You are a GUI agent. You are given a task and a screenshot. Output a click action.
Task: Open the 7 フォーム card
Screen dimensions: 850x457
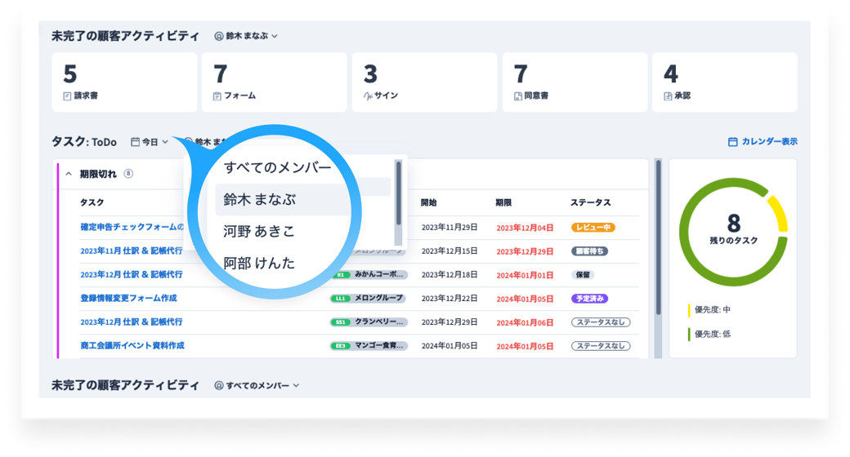pyautogui.click(x=275, y=82)
